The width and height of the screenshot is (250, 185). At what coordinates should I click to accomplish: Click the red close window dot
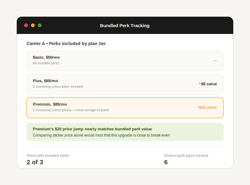(26, 25)
